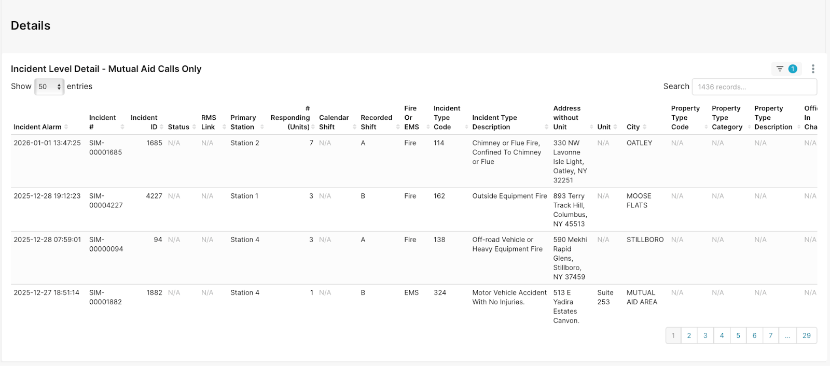Screen dimensions: 830x366
Task: Sort by Incident Alarm column
Action: (41, 127)
